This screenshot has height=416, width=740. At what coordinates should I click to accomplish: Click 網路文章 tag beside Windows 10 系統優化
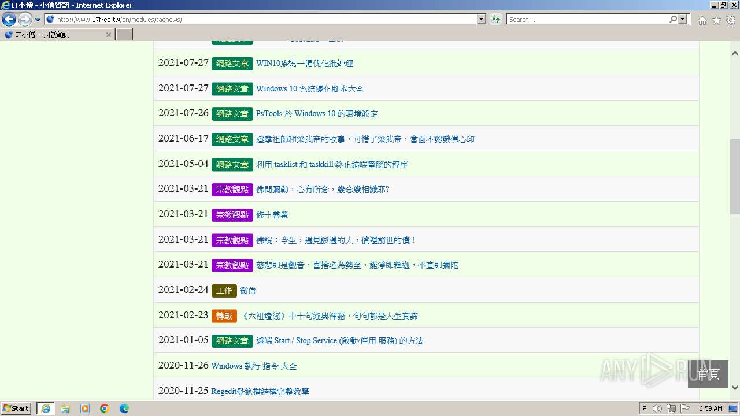[x=232, y=89]
